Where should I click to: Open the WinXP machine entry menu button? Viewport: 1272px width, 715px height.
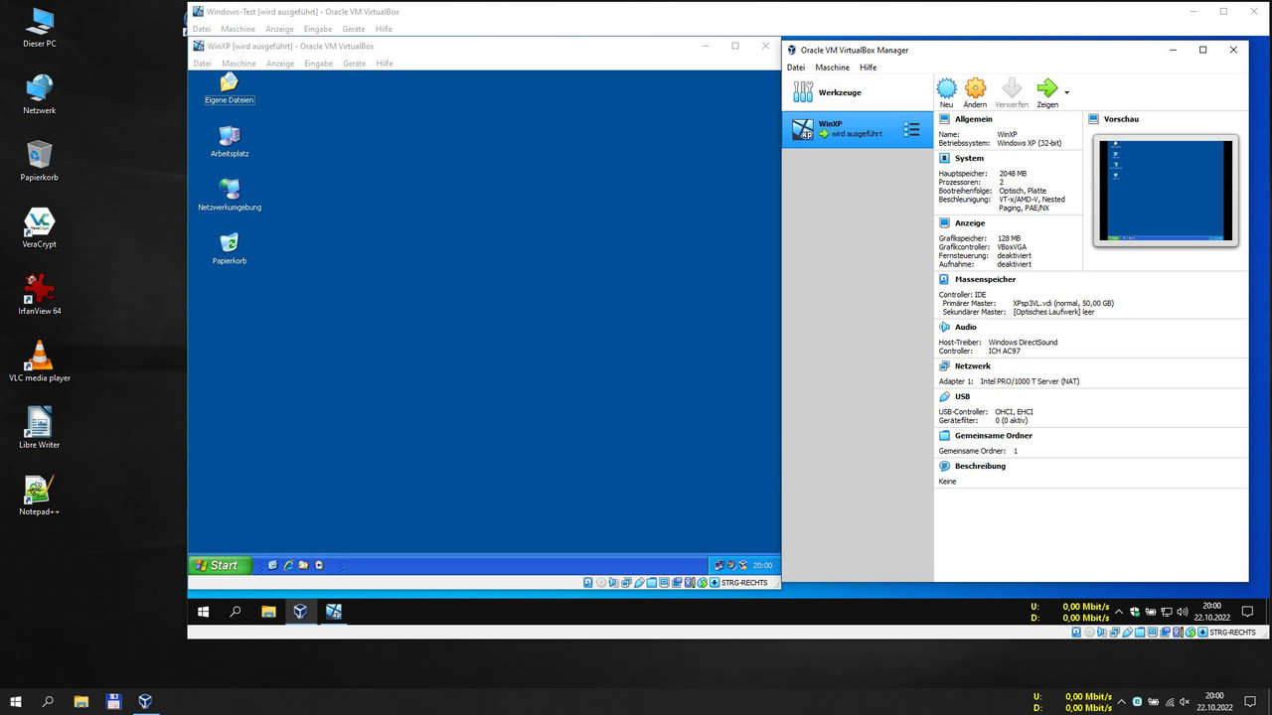point(911,129)
